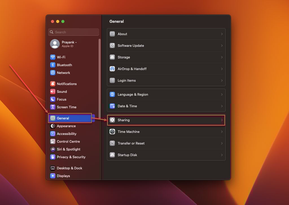Open the Startup Disk label
The height and width of the screenshot is (205, 289).
coord(127,155)
